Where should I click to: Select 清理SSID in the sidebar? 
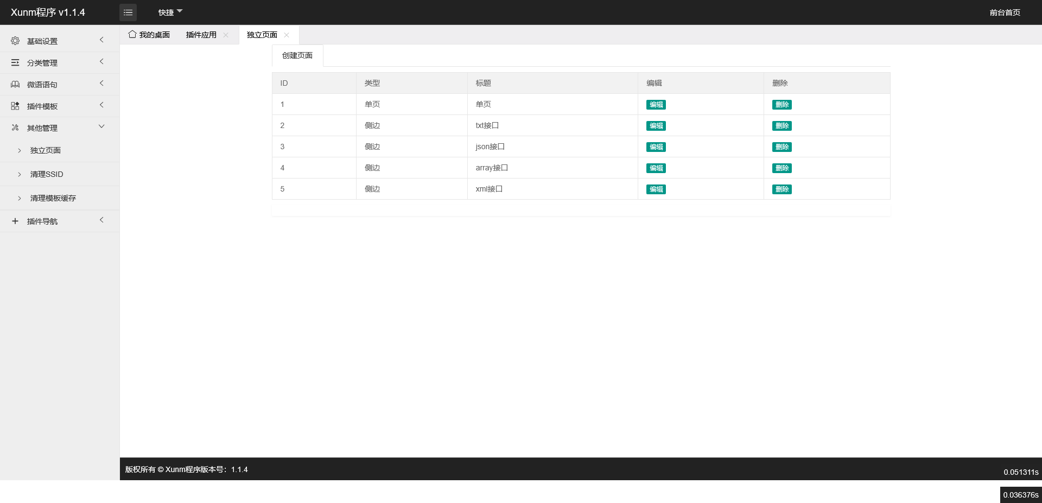click(x=47, y=174)
